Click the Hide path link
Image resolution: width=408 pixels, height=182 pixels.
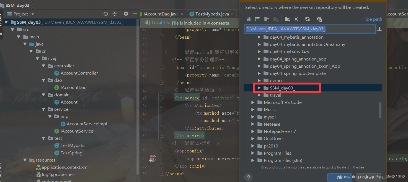372,19
